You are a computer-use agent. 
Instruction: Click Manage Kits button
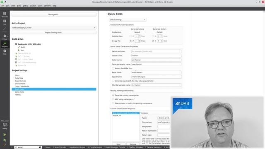click(54, 15)
